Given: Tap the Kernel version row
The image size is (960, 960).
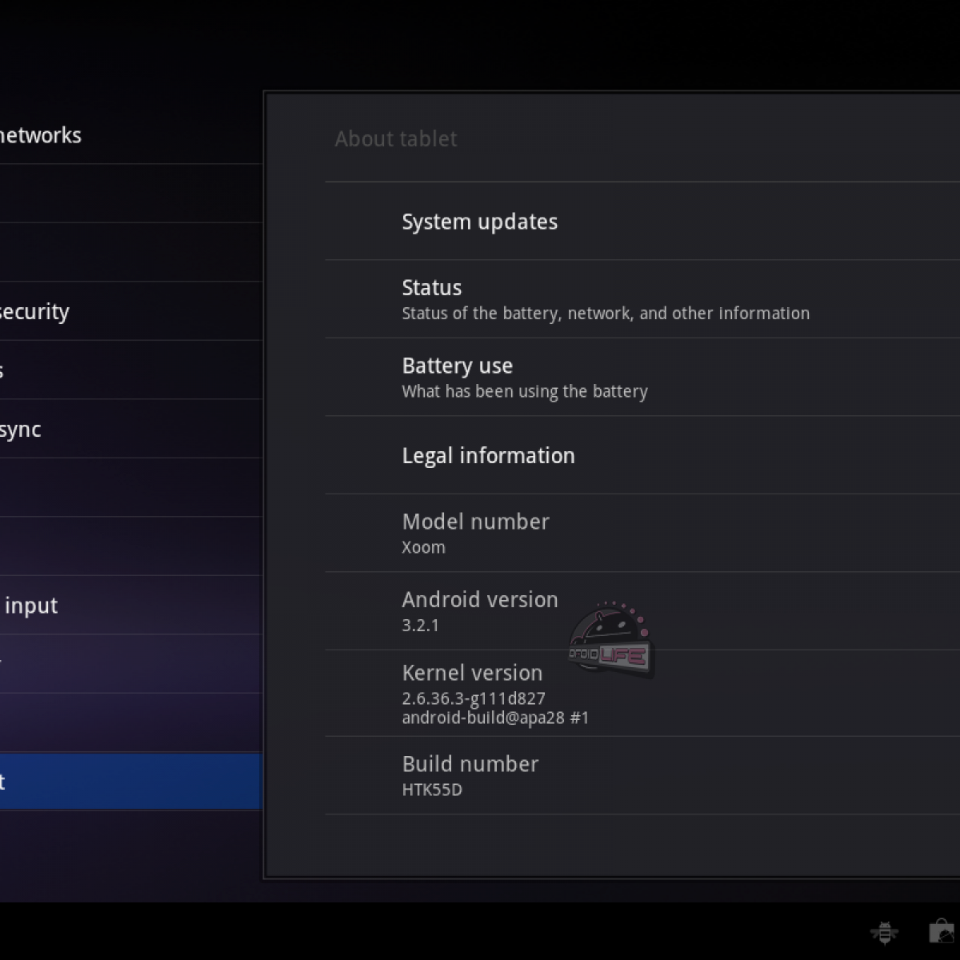Looking at the screenshot, I should coord(642,693).
